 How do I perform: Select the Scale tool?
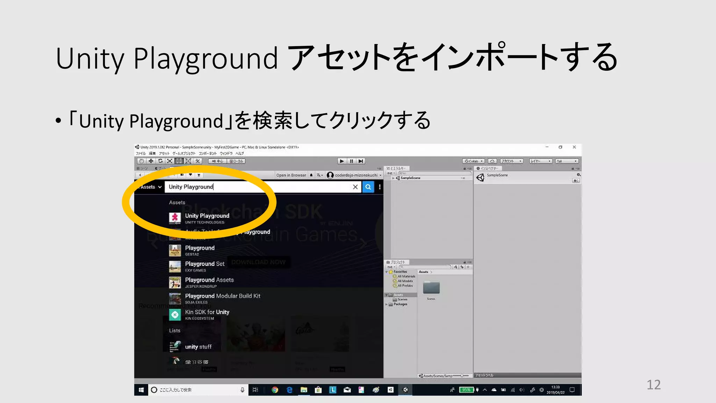[x=170, y=161]
